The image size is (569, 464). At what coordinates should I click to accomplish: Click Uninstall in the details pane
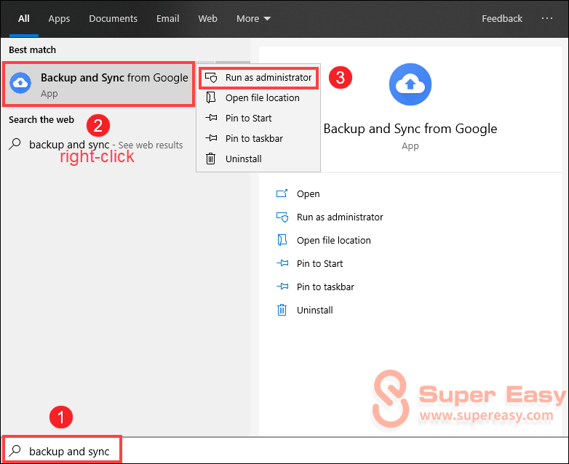[x=314, y=310]
